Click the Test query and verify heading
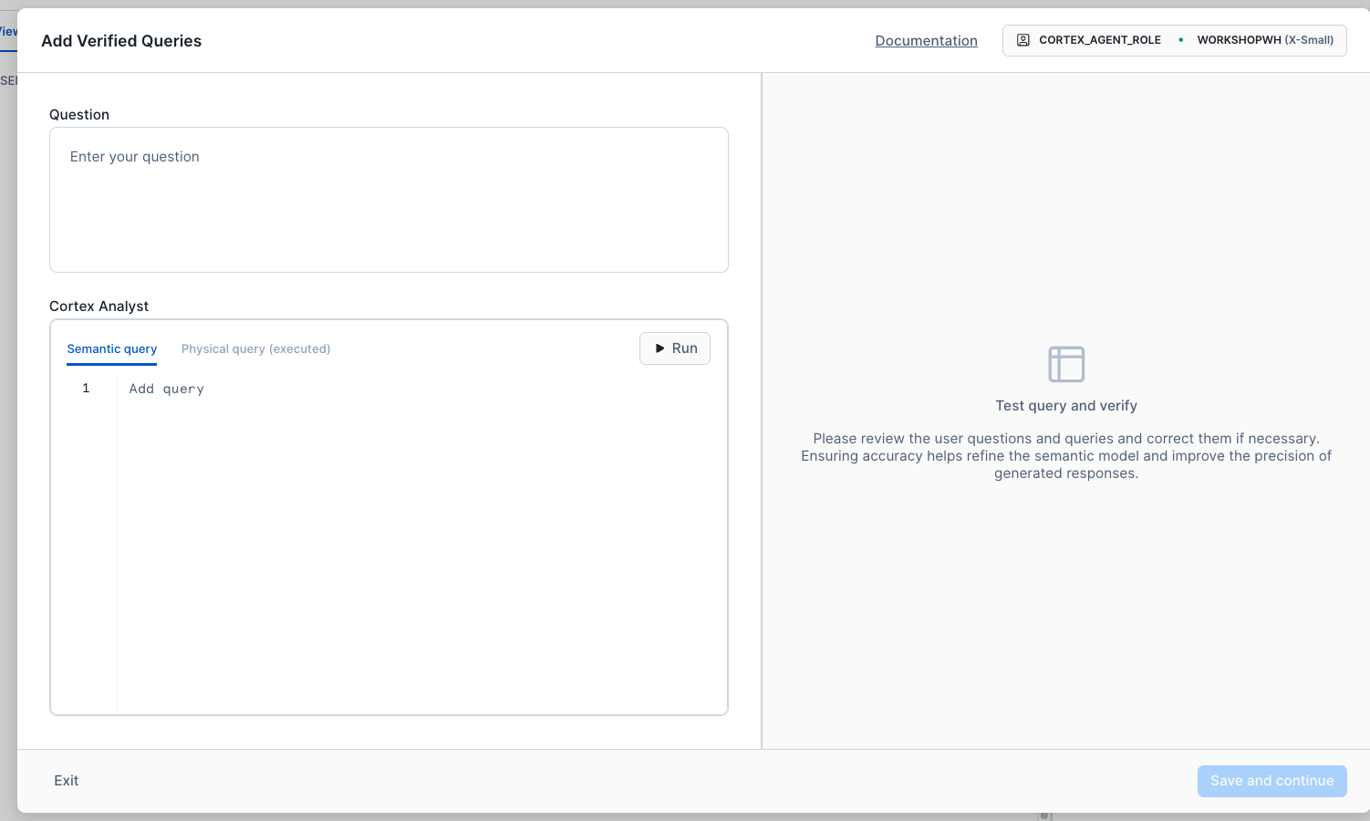This screenshot has width=1370, height=821. click(1065, 406)
